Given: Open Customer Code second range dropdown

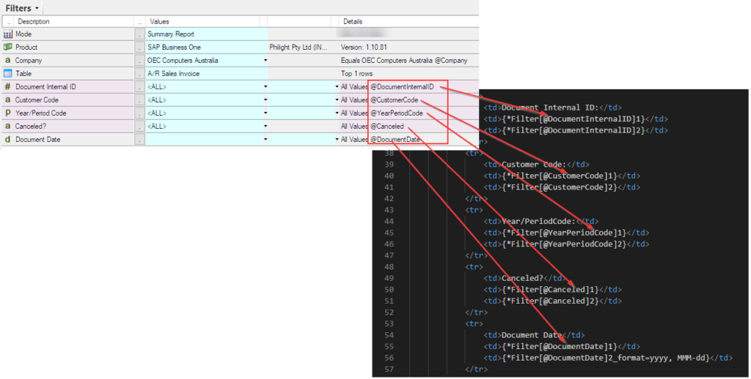Looking at the screenshot, I should 337,100.
